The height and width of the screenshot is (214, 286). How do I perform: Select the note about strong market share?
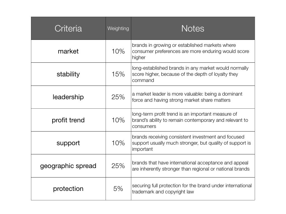pos(193,97)
